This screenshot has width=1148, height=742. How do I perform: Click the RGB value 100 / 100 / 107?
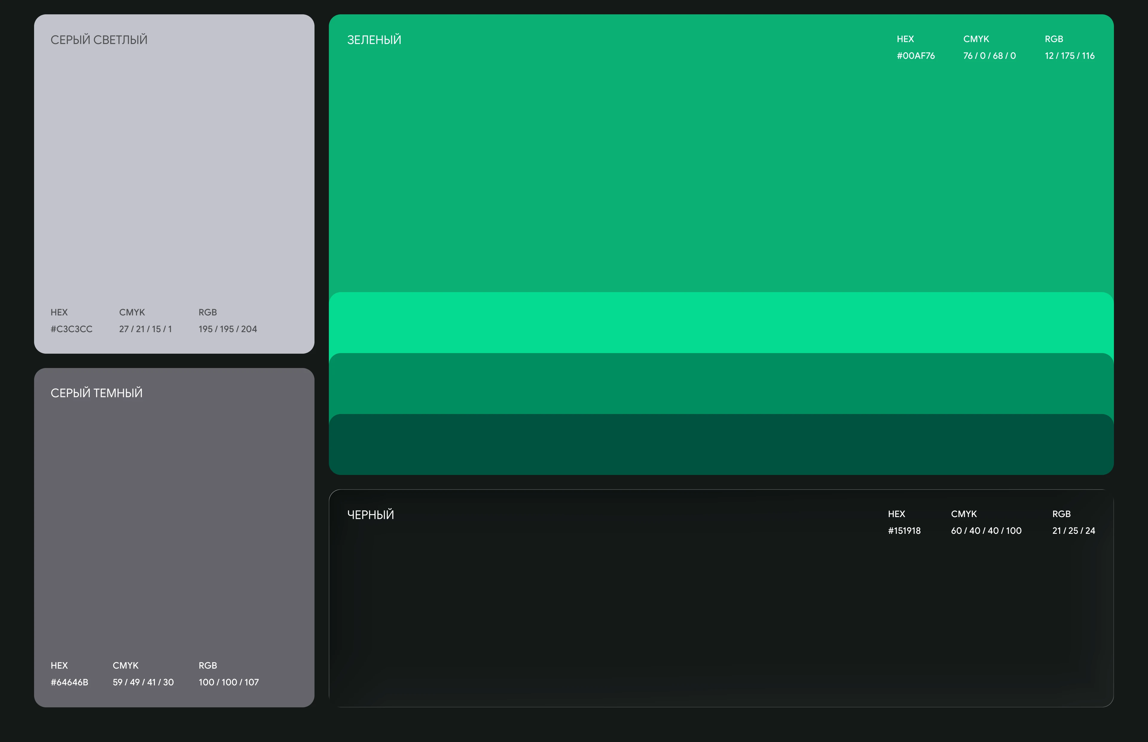pos(228,682)
